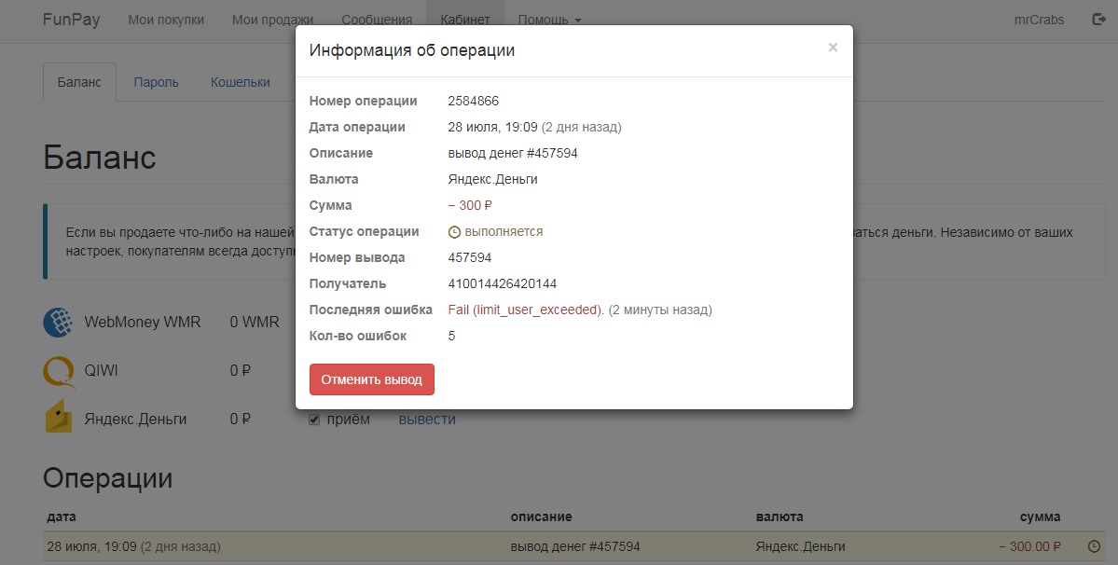Click the 0 WMR balance value
Image resolution: width=1118 pixels, height=565 pixels.
tap(255, 322)
